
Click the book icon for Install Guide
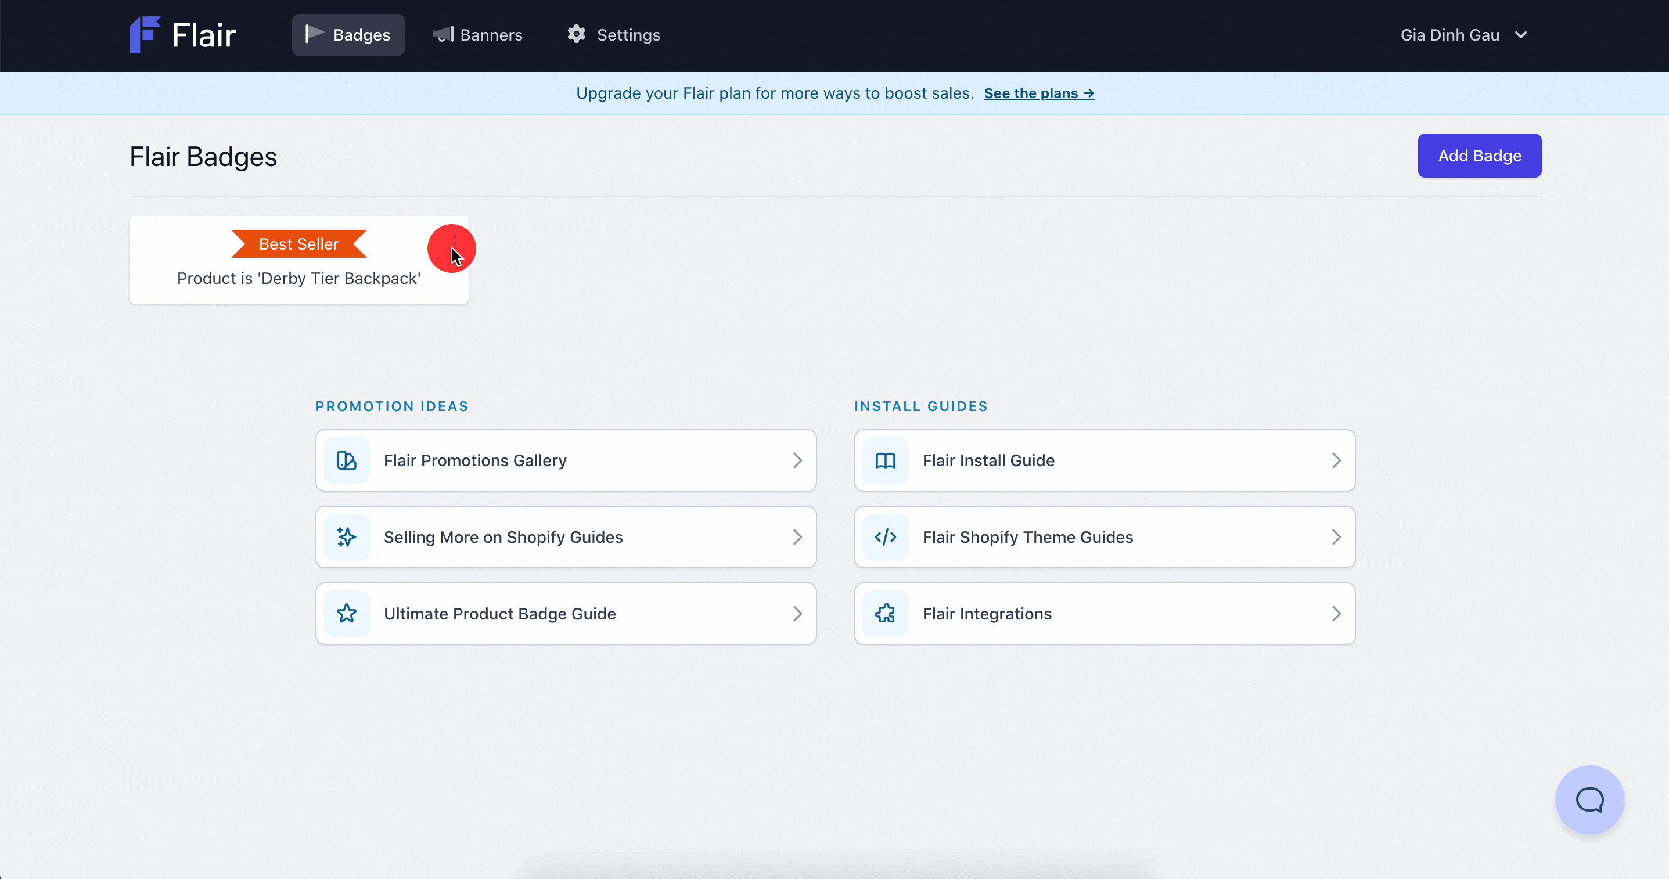886,460
